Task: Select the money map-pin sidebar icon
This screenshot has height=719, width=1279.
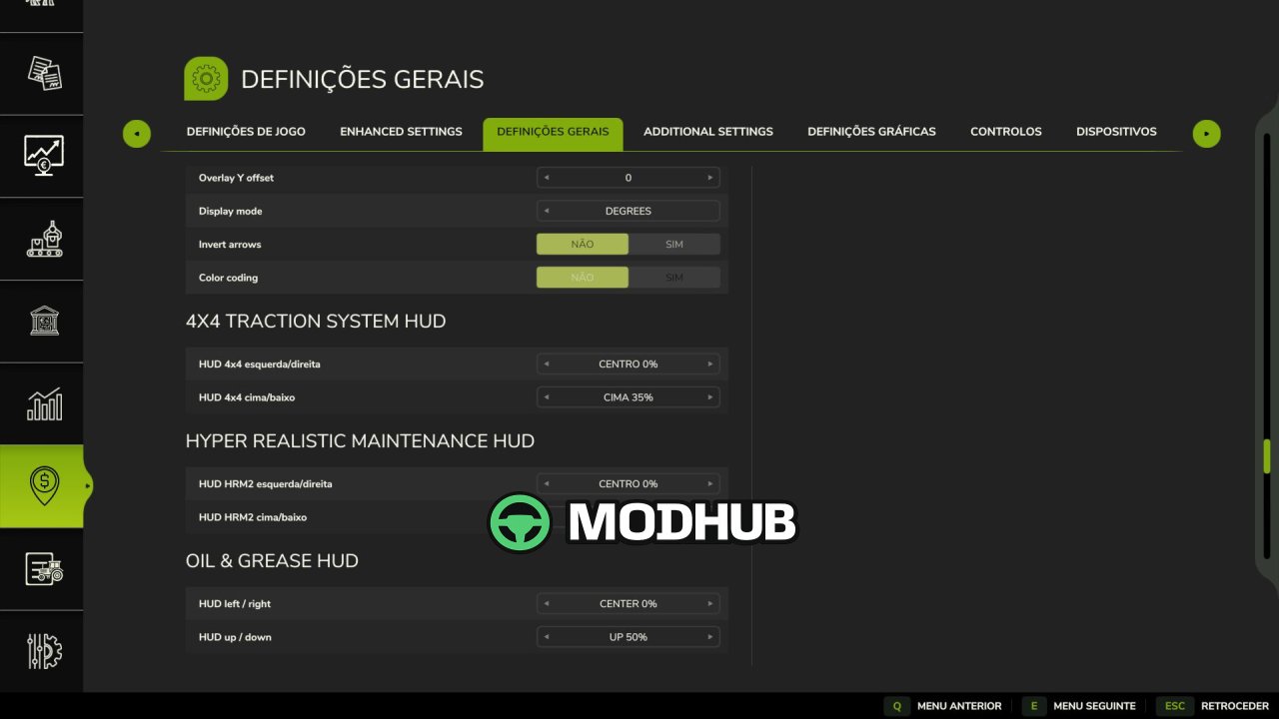Action: 44,486
